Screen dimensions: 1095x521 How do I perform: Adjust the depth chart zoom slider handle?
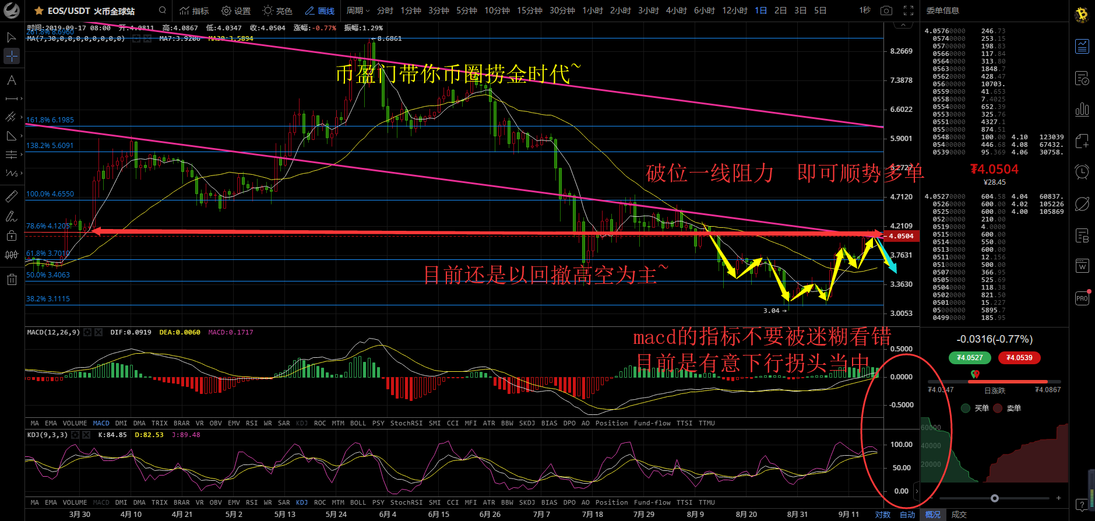pos(995,498)
